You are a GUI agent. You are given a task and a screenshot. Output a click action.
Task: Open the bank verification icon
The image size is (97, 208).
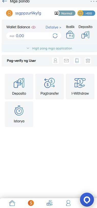pos(88,61)
